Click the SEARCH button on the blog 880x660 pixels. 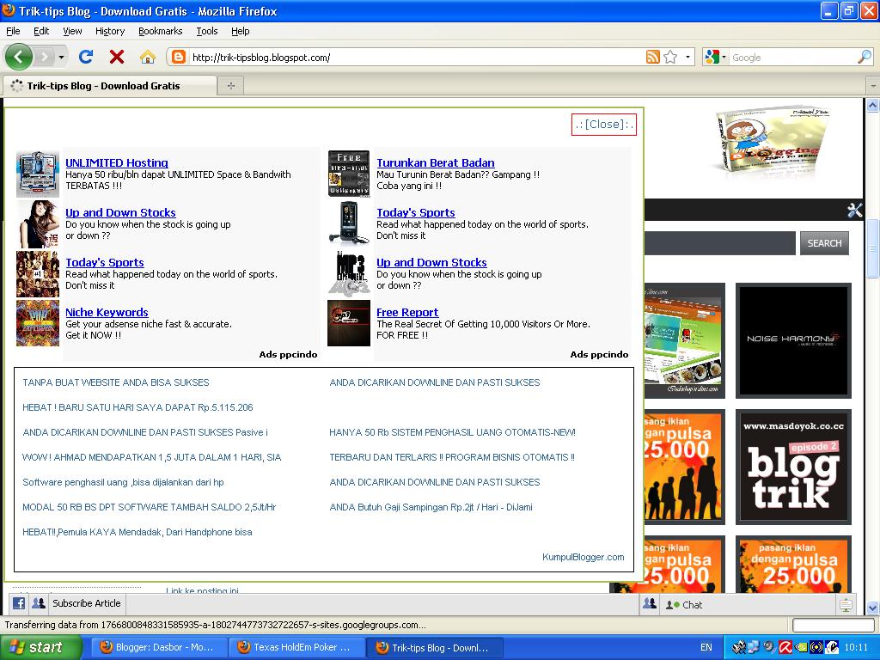click(824, 243)
